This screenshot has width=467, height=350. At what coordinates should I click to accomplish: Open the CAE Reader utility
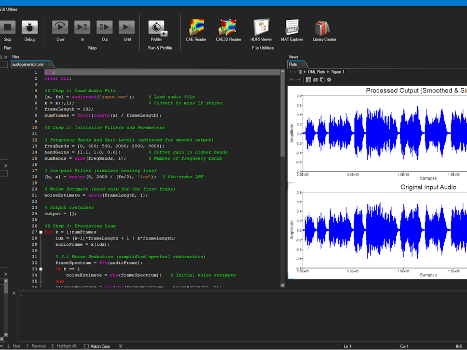197,27
